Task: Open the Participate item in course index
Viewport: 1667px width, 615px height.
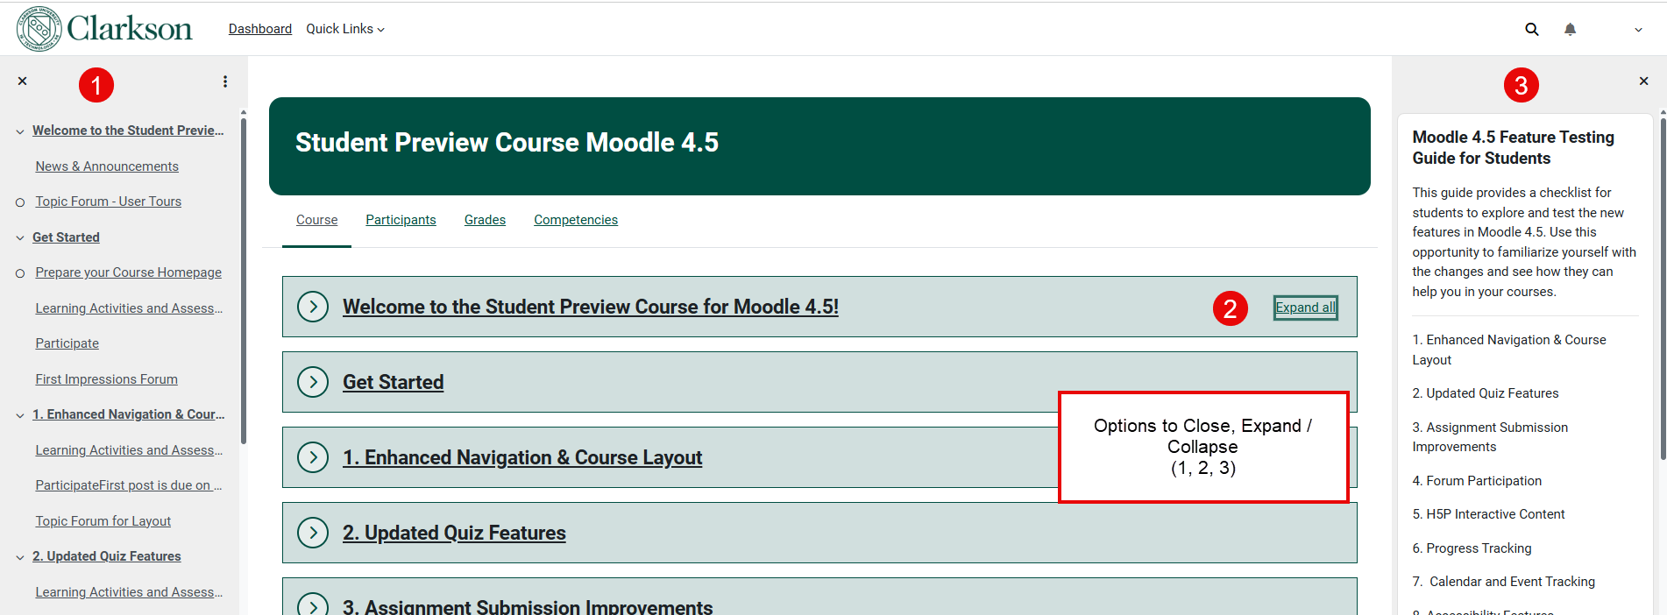Action: (67, 343)
